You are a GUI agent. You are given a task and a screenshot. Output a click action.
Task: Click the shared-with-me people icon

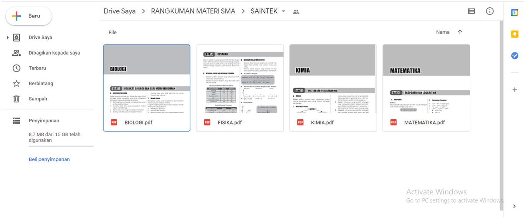[16, 53]
